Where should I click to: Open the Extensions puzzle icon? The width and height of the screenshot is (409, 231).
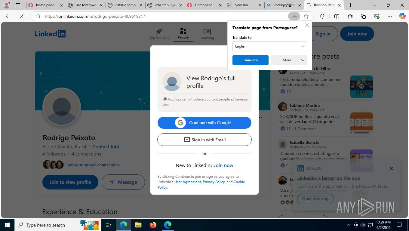(x=322, y=16)
